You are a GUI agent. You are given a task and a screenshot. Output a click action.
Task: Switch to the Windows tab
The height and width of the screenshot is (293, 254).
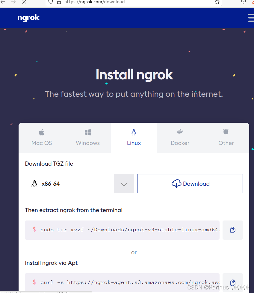pyautogui.click(x=88, y=138)
